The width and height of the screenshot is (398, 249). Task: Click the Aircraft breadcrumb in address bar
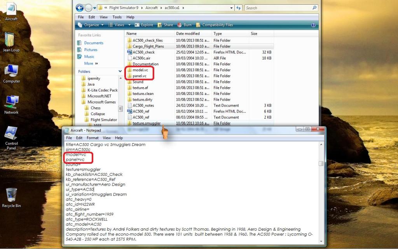pos(151,8)
